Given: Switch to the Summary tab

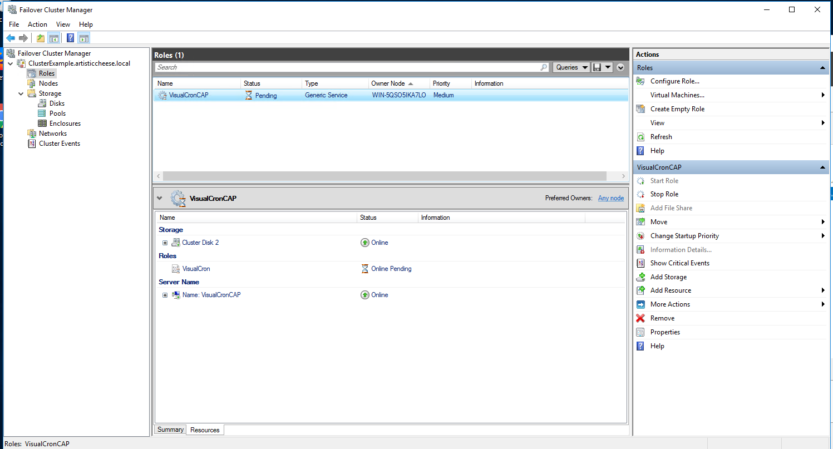Looking at the screenshot, I should [170, 430].
